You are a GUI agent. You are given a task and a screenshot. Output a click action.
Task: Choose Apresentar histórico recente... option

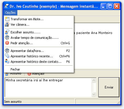click(39, 56)
